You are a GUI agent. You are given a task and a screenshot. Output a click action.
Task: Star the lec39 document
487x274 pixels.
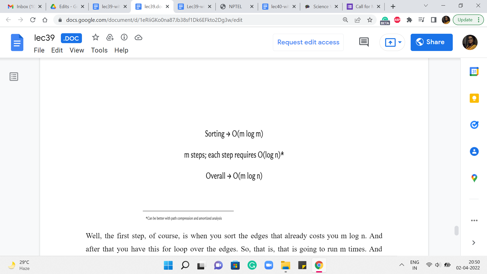(95, 38)
